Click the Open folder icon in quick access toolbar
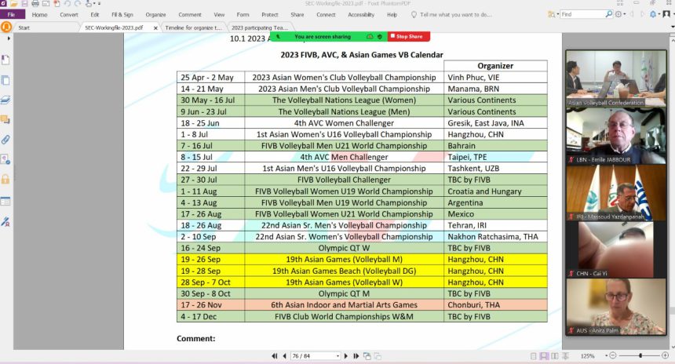The height and width of the screenshot is (364, 675). point(14,3)
